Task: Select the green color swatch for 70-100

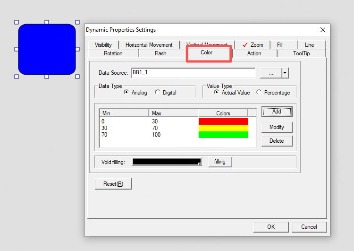Action: tap(223, 135)
